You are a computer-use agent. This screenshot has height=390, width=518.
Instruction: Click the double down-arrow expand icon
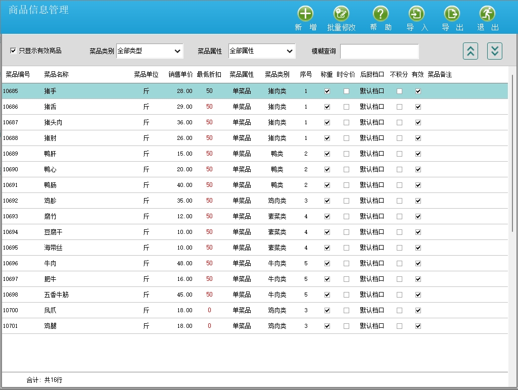point(495,51)
